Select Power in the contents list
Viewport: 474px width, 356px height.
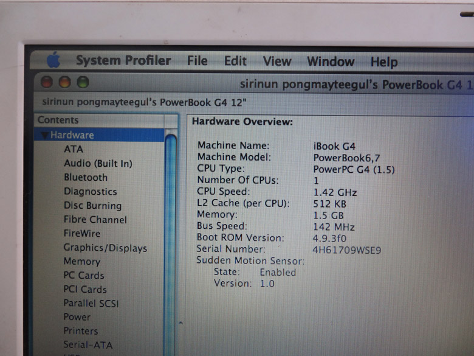pyautogui.click(x=77, y=317)
